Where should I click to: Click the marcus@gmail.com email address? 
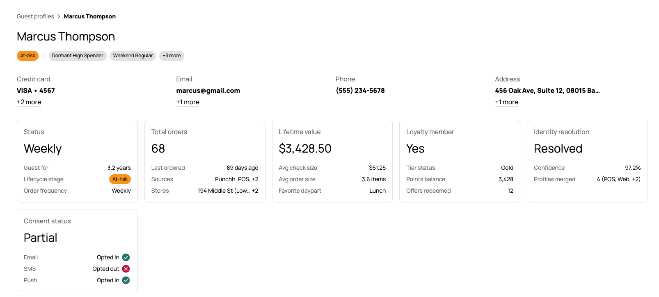[x=208, y=91]
